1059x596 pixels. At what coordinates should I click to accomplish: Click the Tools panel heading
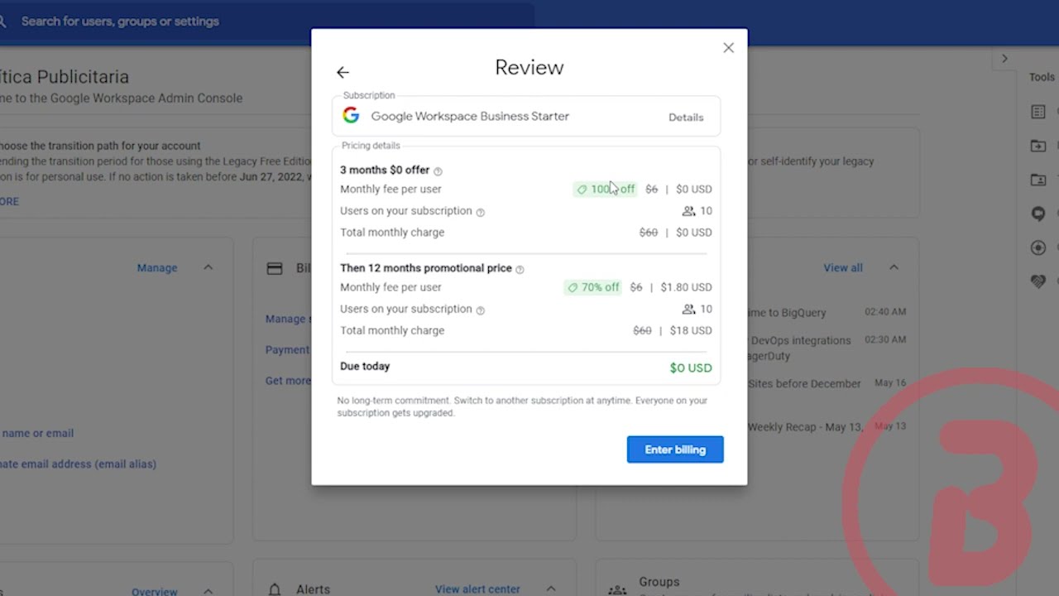point(1042,77)
